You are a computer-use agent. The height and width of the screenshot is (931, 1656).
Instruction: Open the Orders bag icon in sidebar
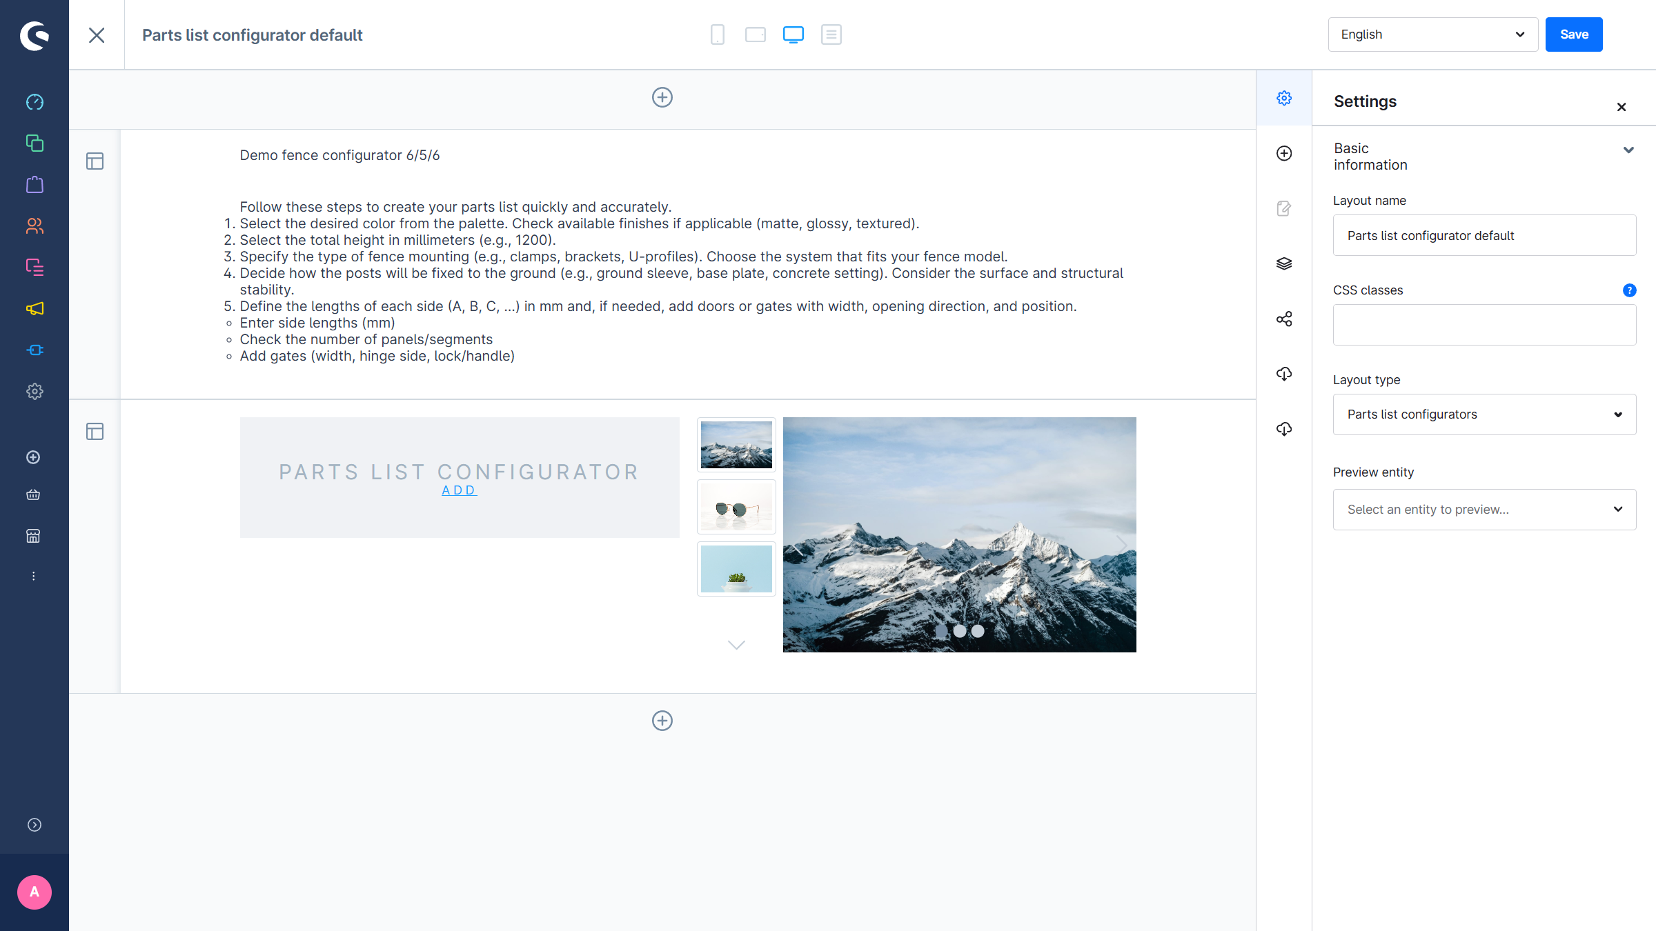tap(34, 184)
